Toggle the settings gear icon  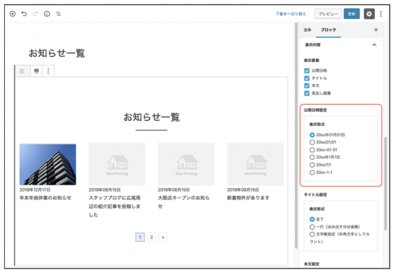pos(369,14)
